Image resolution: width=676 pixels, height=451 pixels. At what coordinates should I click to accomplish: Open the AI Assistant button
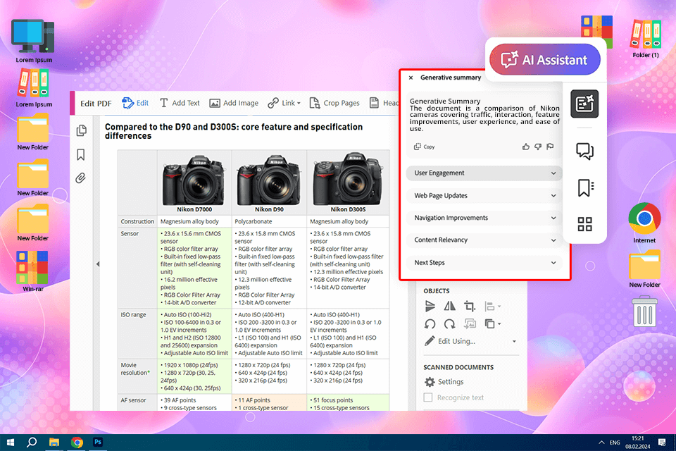tap(545, 60)
